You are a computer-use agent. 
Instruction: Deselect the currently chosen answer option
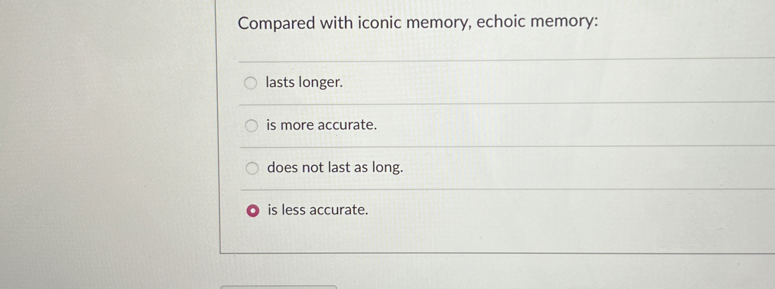point(253,211)
